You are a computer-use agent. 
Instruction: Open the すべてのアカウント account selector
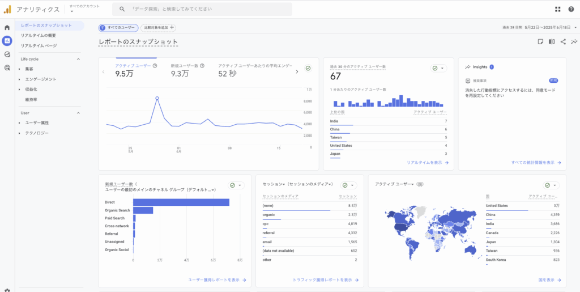[84, 9]
